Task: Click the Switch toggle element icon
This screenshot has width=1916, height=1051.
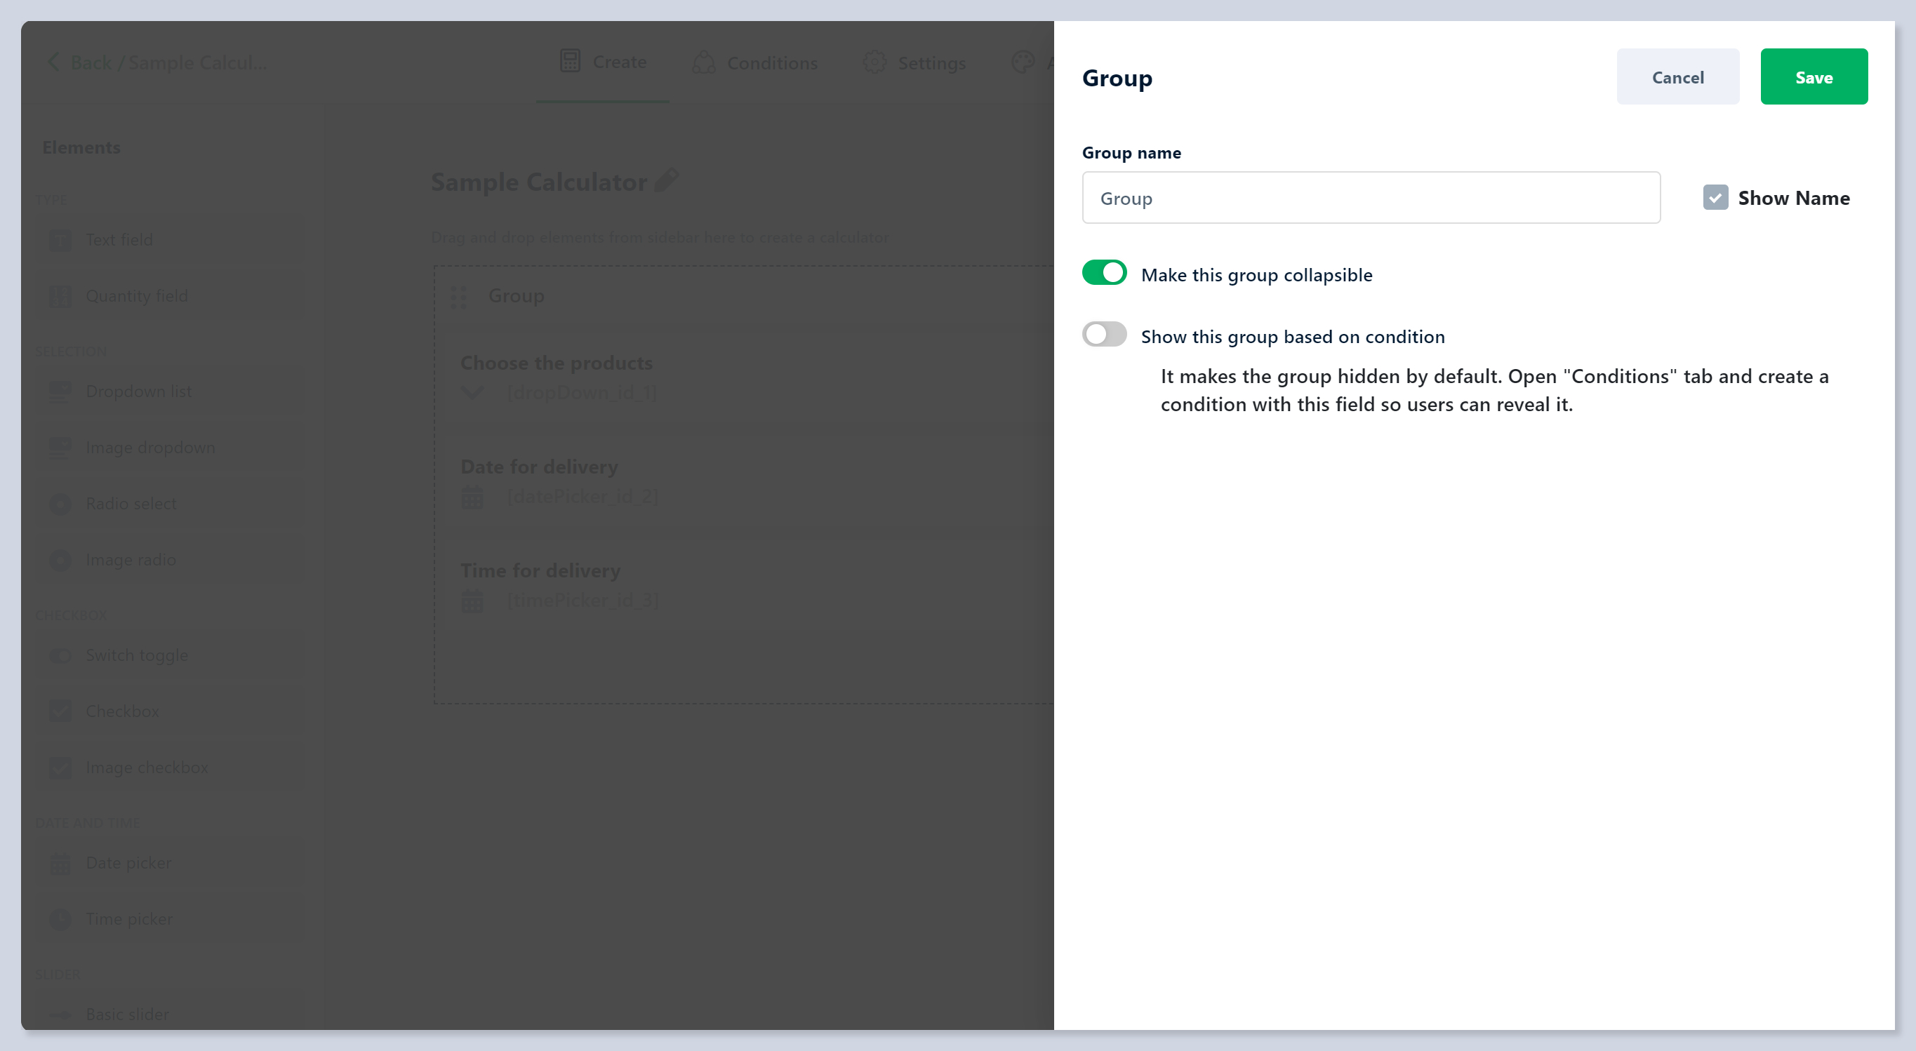Action: (x=60, y=655)
